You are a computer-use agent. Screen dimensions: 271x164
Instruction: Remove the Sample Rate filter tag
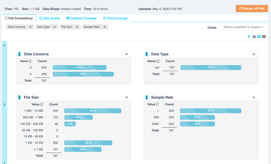(x=105, y=27)
